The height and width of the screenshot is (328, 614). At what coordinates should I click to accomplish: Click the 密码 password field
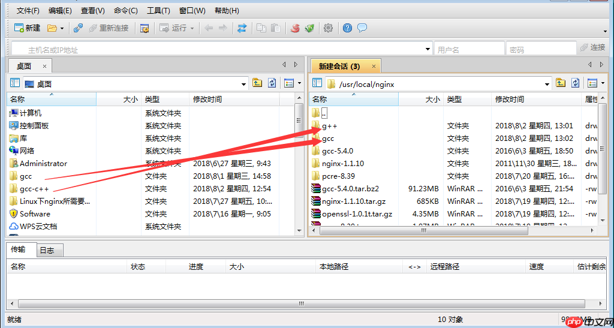tap(541, 49)
